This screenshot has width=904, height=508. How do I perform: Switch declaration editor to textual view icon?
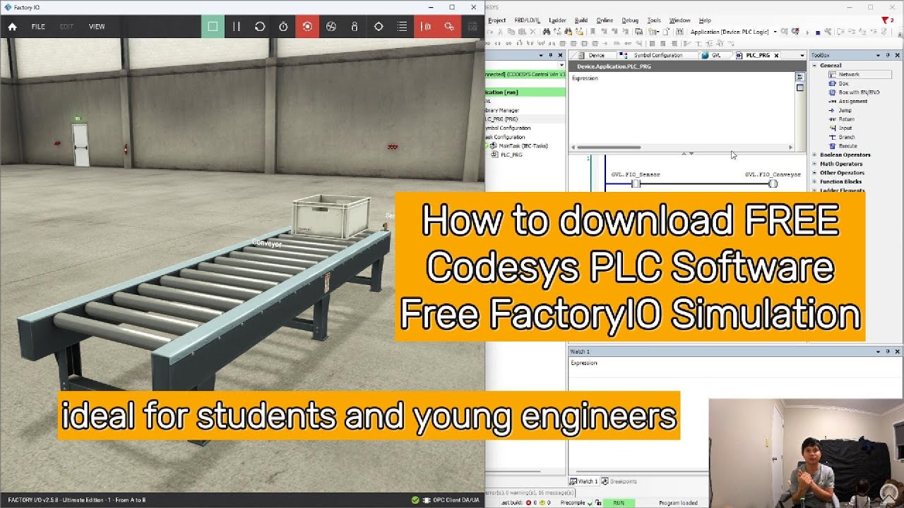[800, 76]
